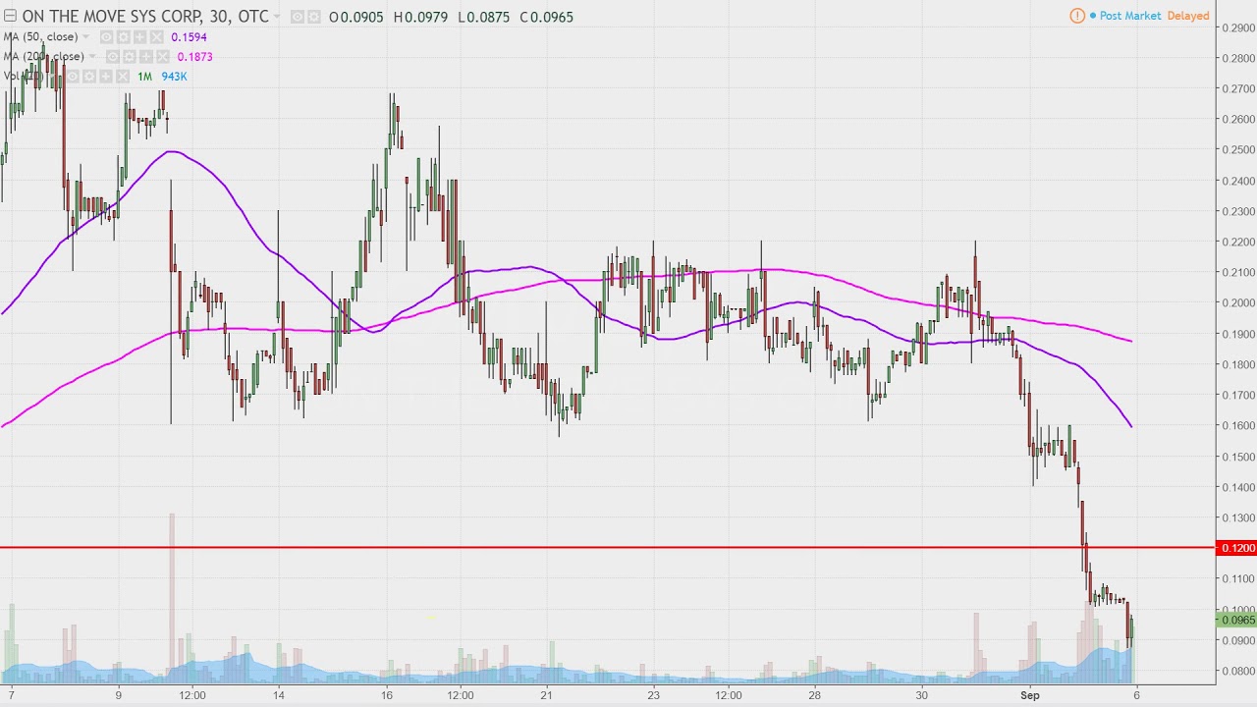This screenshot has width=1257, height=707.
Task: Toggle main symbol visibility eye icon
Action: click(298, 17)
